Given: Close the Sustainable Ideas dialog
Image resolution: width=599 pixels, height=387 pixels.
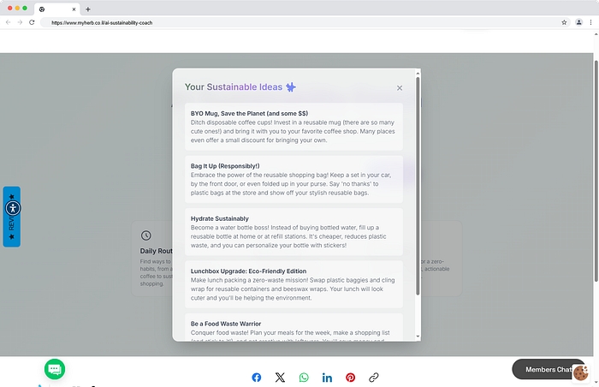Looking at the screenshot, I should [x=399, y=88].
